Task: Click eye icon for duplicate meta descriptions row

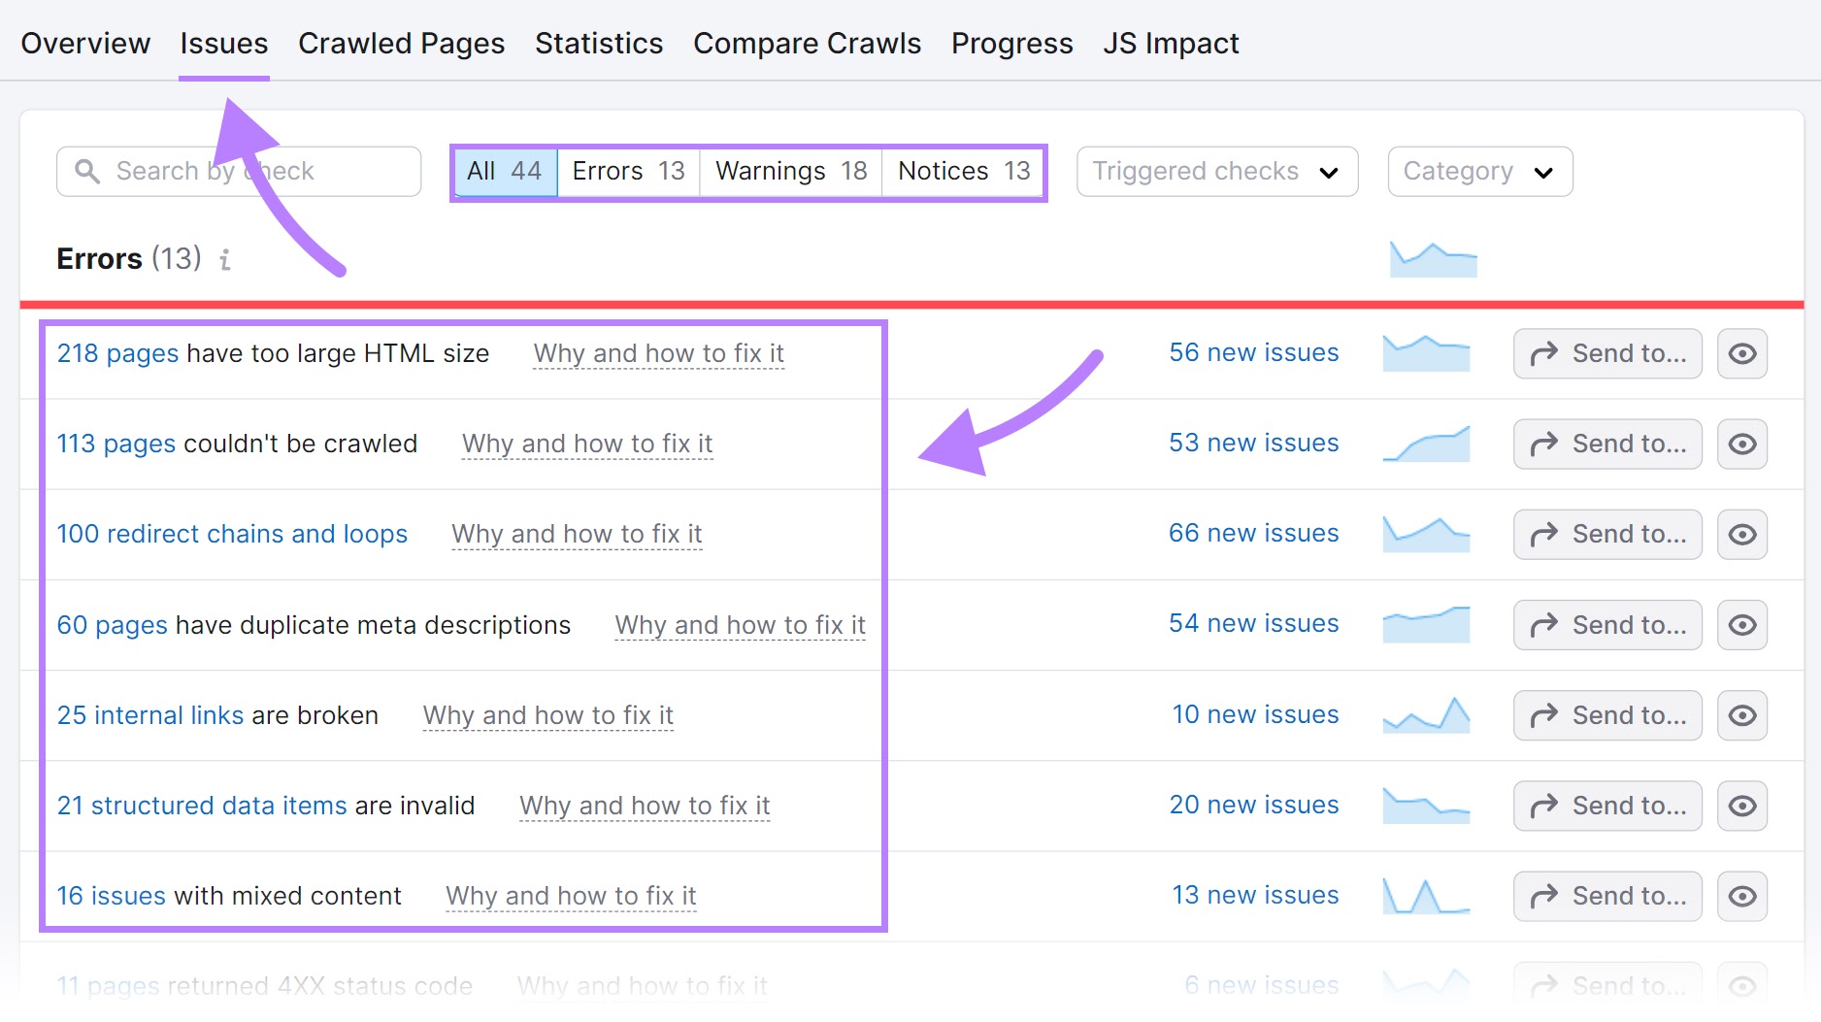Action: pos(1741,625)
